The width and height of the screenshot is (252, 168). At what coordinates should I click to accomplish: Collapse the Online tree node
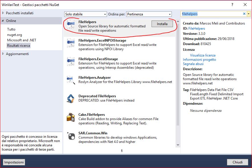pos(3,21)
